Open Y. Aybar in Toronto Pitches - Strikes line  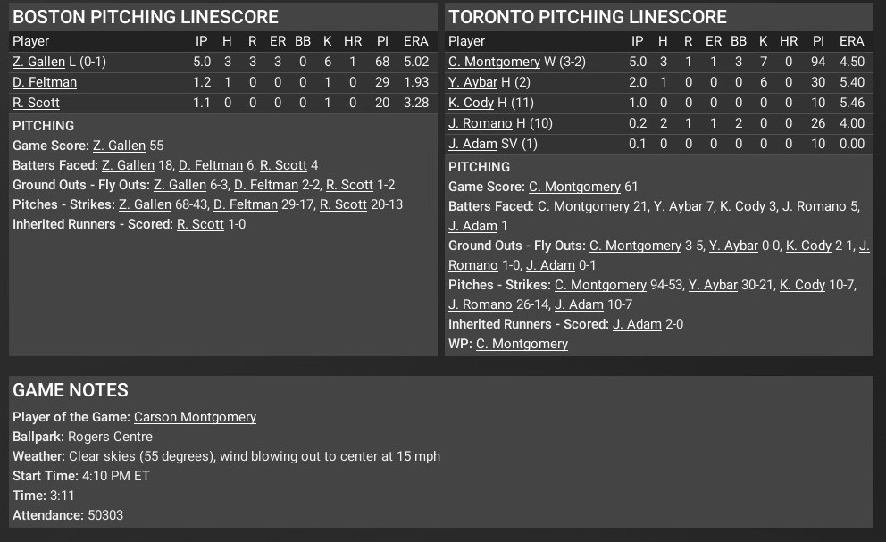click(713, 285)
